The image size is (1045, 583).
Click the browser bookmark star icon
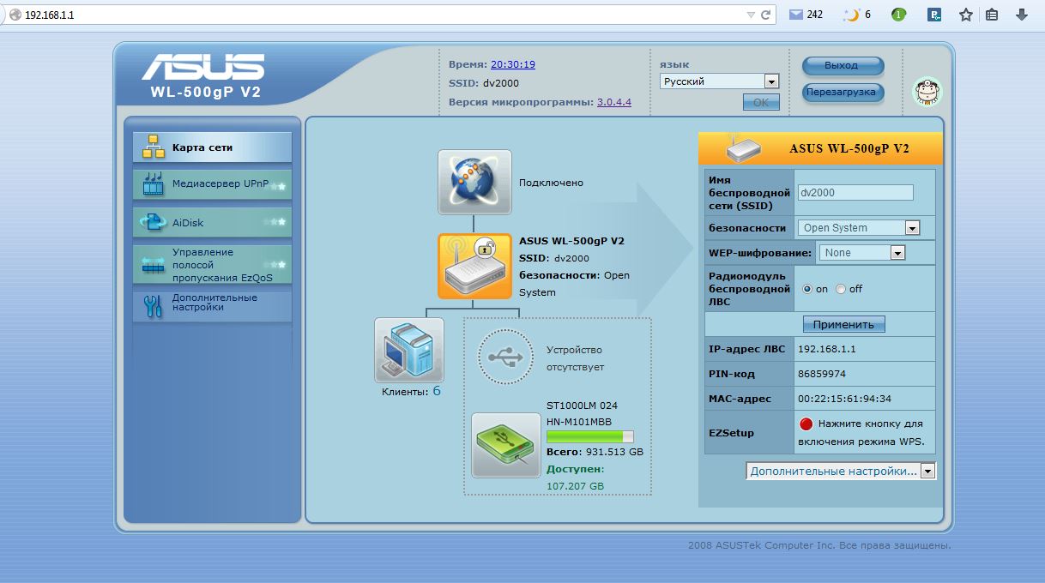tap(965, 15)
